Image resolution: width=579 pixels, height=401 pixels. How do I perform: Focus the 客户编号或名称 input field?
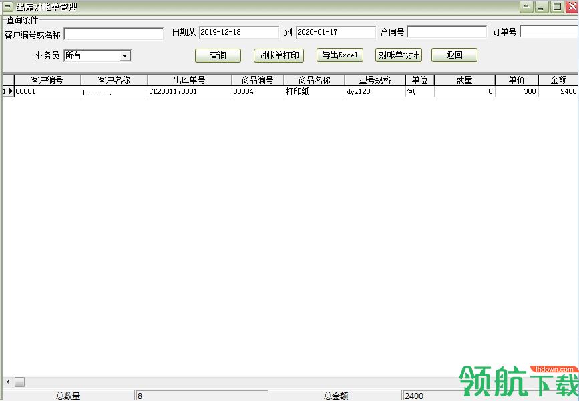click(x=114, y=34)
